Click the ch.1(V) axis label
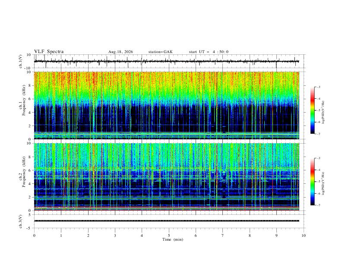The height and width of the screenshot is (264, 342). [21, 61]
